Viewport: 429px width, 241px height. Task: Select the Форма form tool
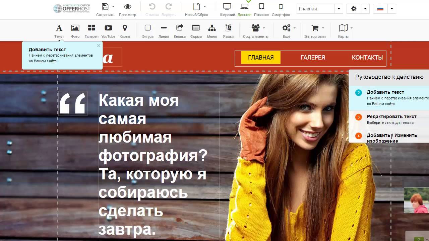(x=196, y=31)
